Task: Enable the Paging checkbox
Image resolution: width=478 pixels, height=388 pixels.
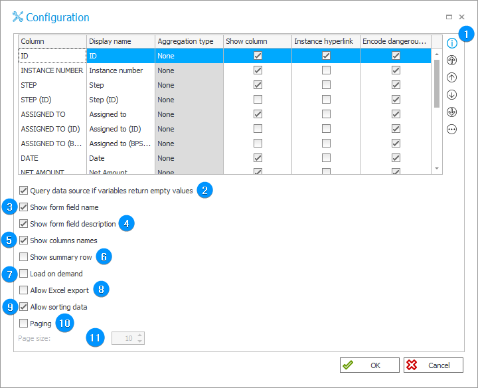Action: coord(23,323)
